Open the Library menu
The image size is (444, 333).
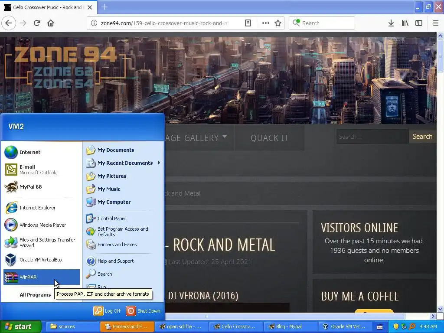pos(405,23)
